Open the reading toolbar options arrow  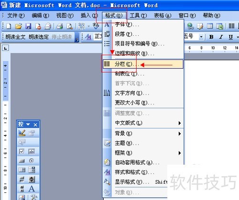77,38
